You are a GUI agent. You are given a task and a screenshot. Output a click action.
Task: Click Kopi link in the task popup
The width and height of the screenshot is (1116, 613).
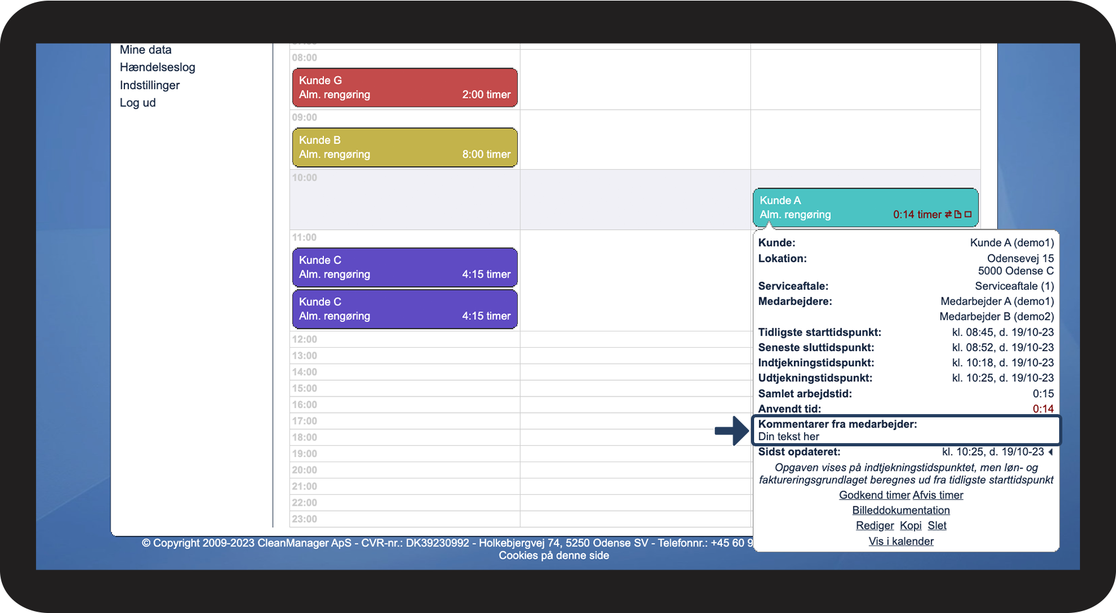[x=910, y=526]
